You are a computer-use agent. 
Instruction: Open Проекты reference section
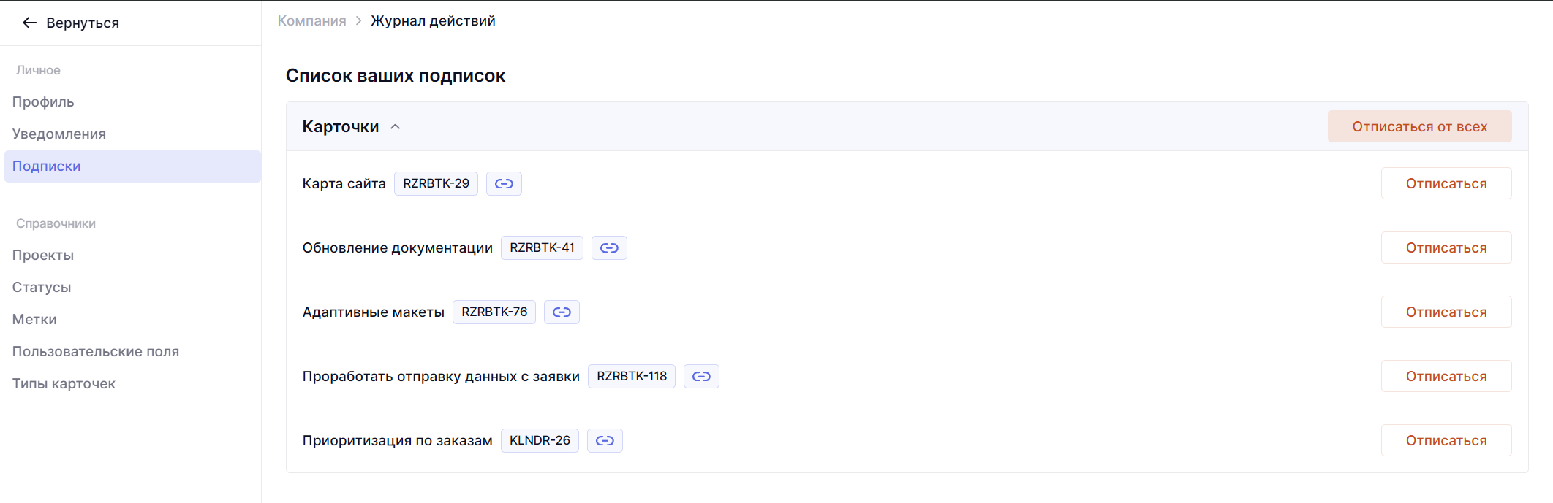point(43,256)
